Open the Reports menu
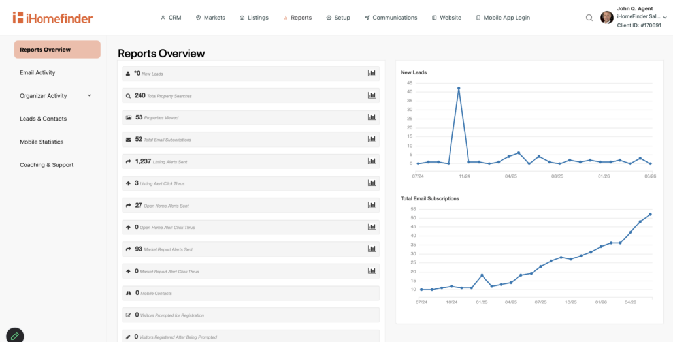673x342 pixels. [297, 18]
